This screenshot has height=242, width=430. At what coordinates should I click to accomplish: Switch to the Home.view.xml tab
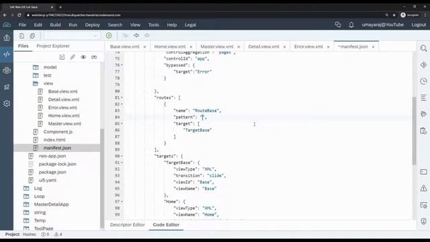[170, 46]
